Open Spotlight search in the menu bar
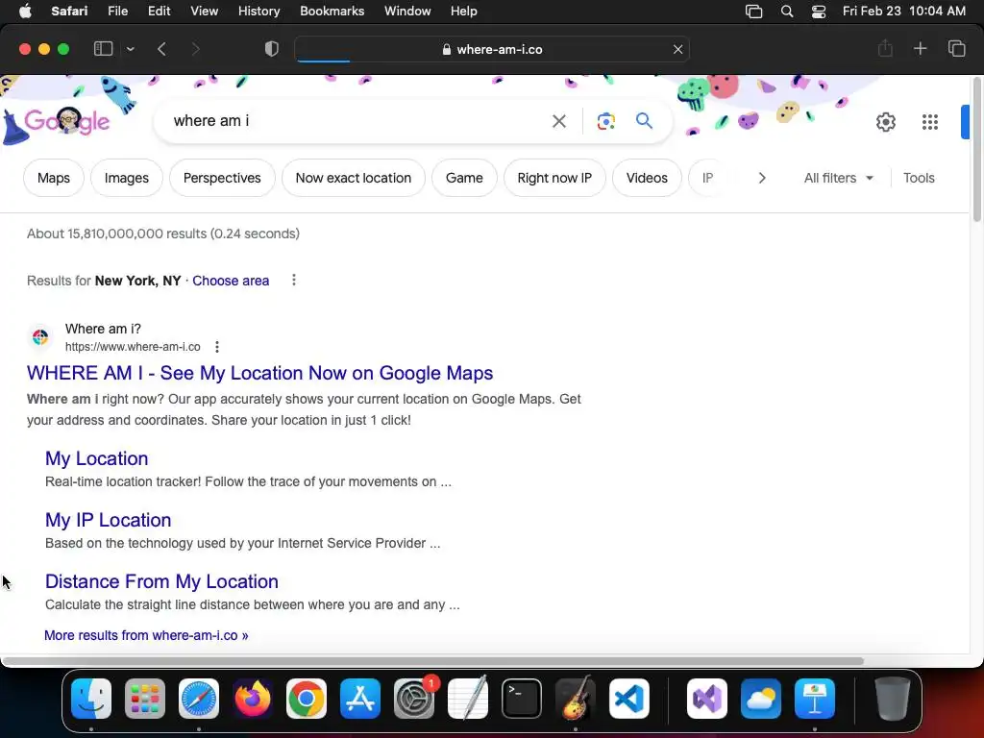This screenshot has width=984, height=738. (x=787, y=12)
